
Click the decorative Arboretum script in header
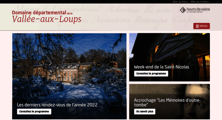(123, 10)
